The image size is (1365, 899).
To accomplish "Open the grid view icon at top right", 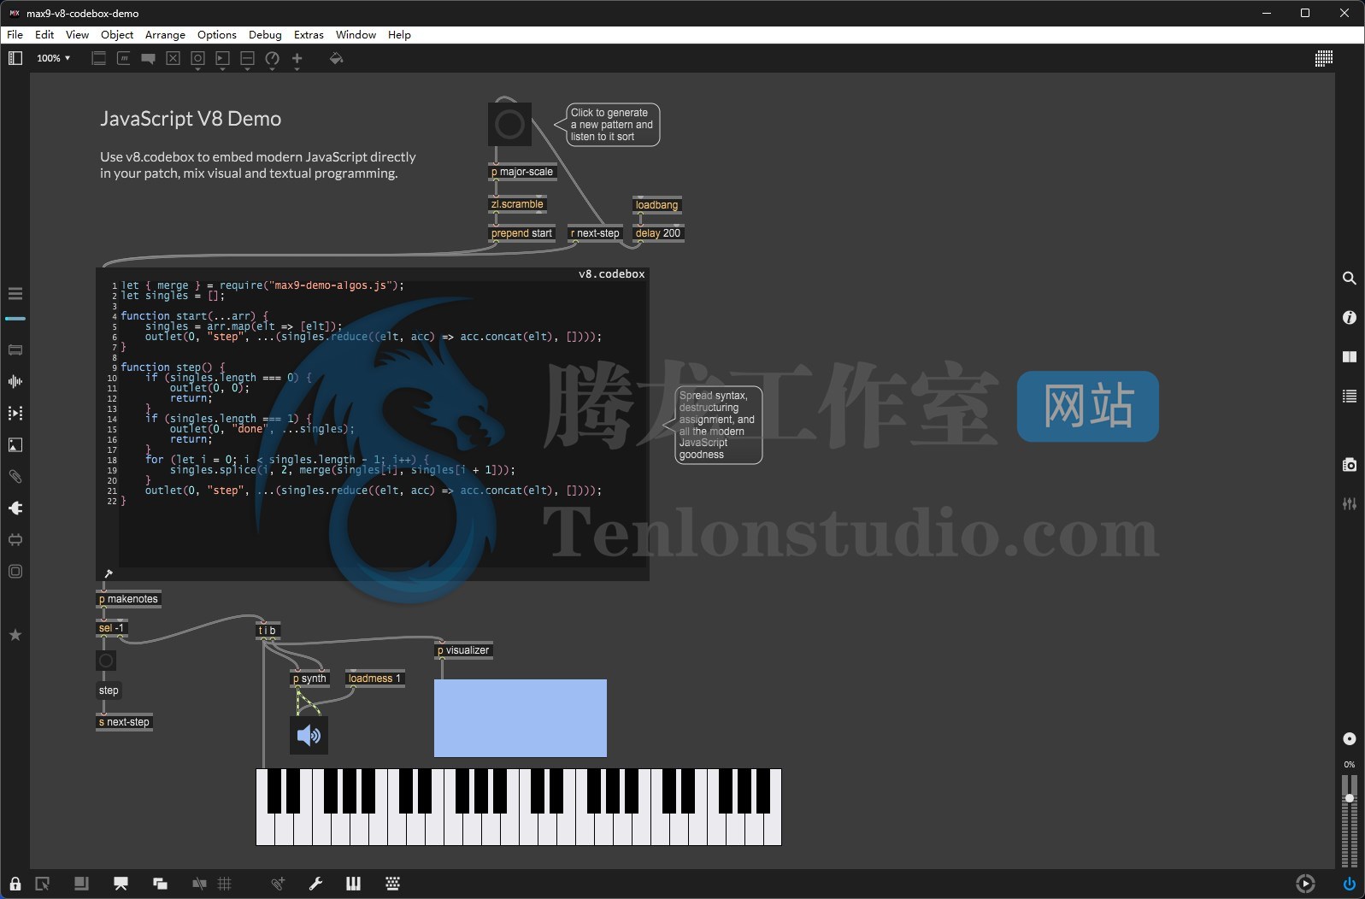I will [x=1324, y=58].
